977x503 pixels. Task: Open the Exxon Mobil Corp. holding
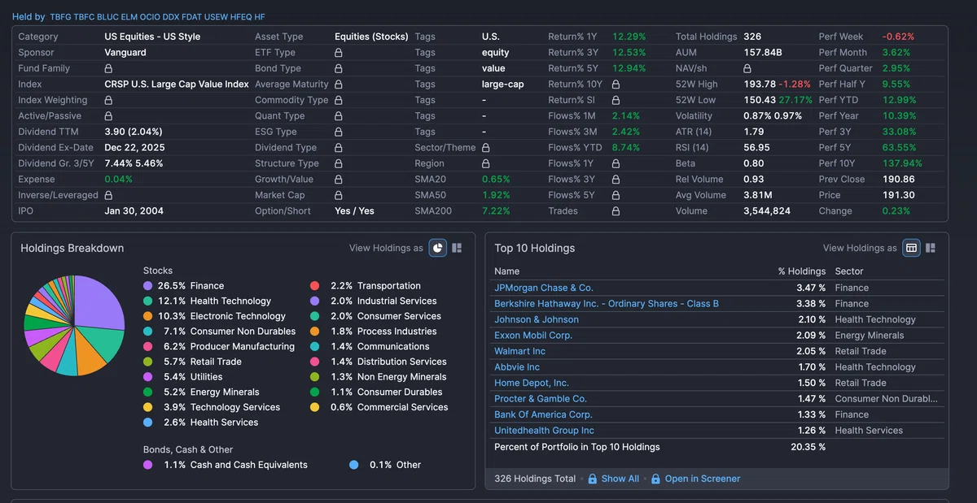(x=533, y=336)
